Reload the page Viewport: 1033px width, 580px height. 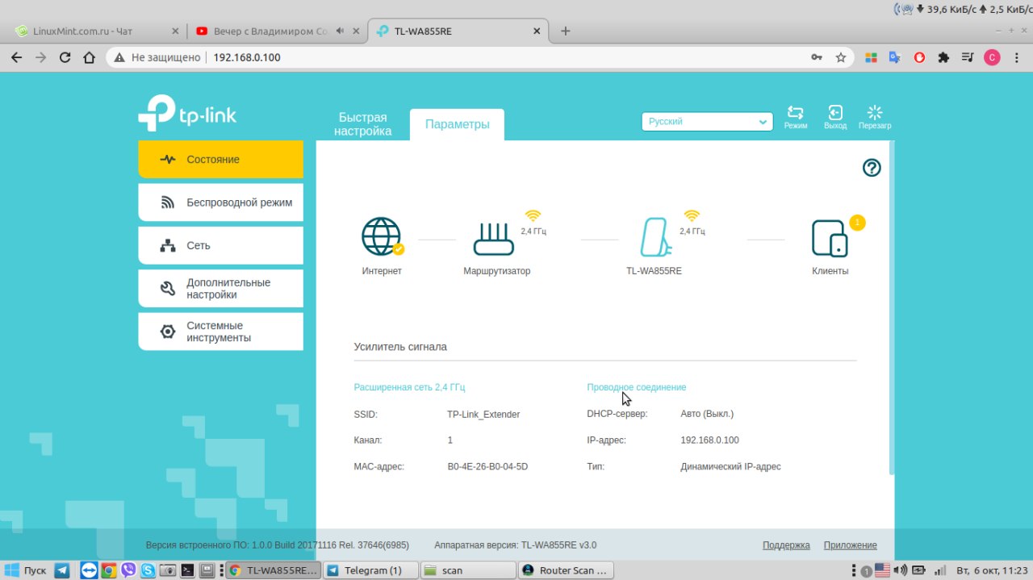coord(65,57)
